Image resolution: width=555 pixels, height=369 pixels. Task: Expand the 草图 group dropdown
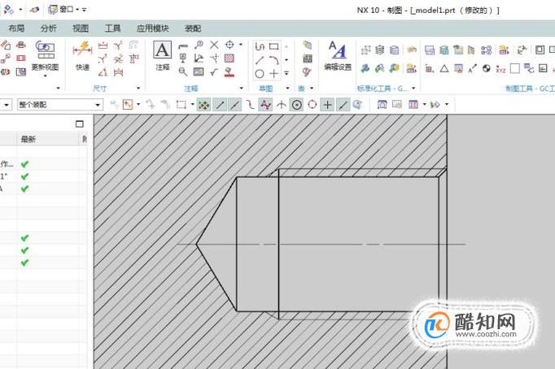click(x=287, y=88)
